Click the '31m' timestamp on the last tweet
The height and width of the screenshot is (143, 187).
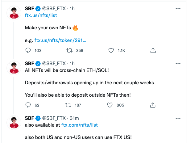coord(74,118)
